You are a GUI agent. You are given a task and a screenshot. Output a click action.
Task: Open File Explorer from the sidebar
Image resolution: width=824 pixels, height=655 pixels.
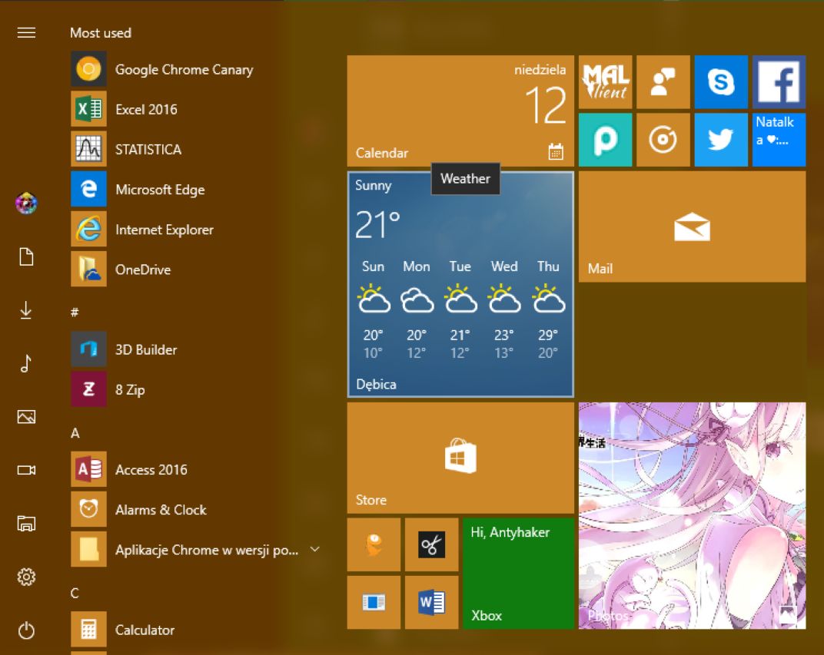point(26,523)
